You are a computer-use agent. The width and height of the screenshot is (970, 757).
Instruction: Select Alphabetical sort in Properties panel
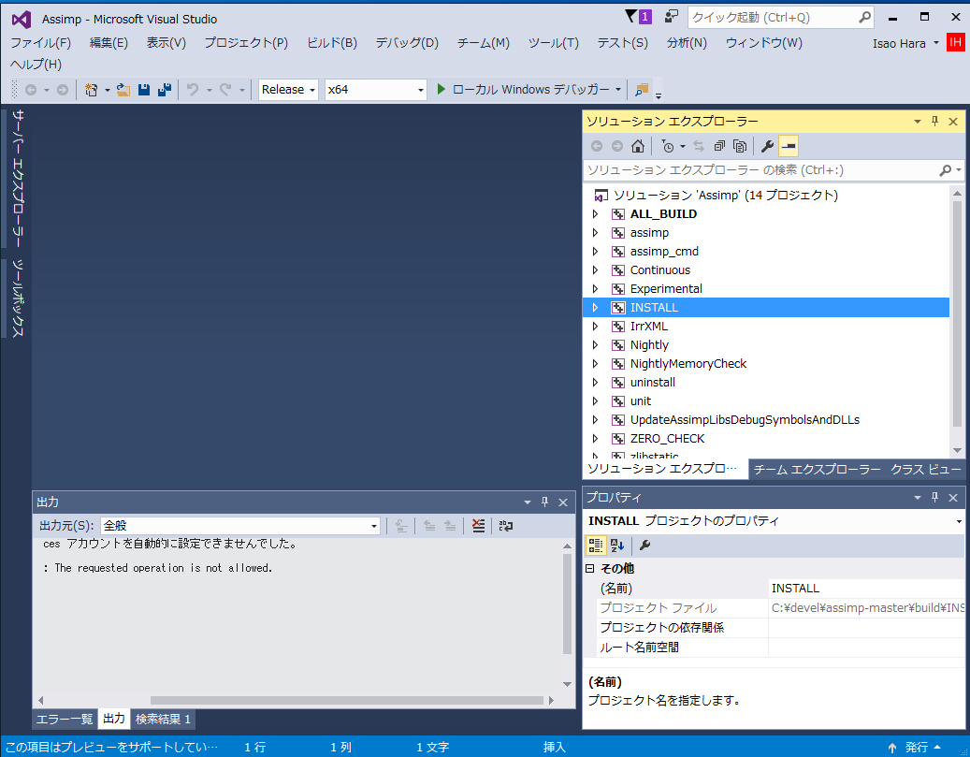click(617, 546)
